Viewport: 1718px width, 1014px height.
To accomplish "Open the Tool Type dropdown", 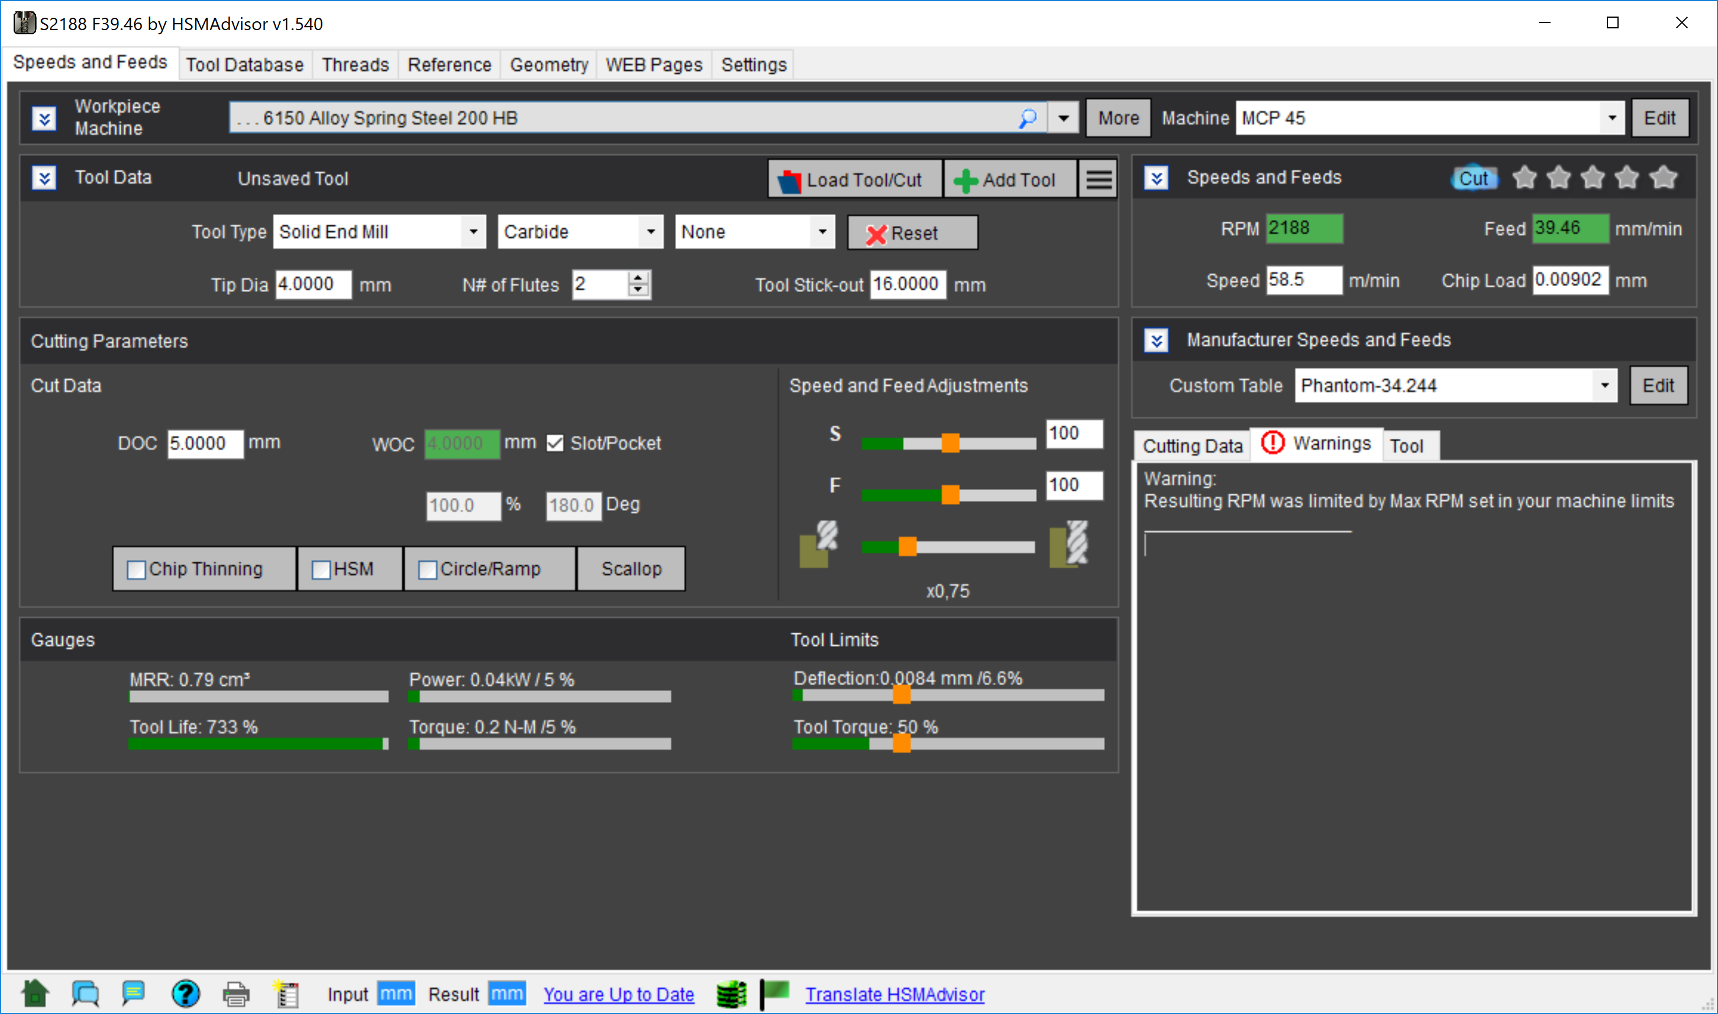I will 473,232.
